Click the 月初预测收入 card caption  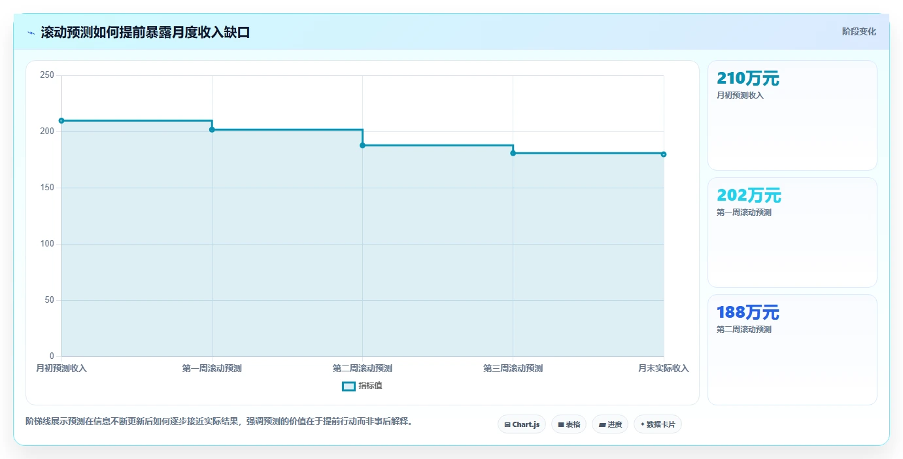pos(740,95)
